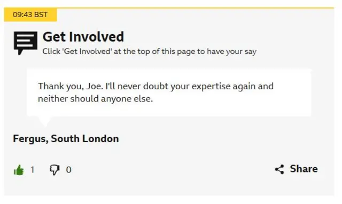Click the word 'expertise' in the comment
The height and width of the screenshot is (204, 342).
click(211, 87)
